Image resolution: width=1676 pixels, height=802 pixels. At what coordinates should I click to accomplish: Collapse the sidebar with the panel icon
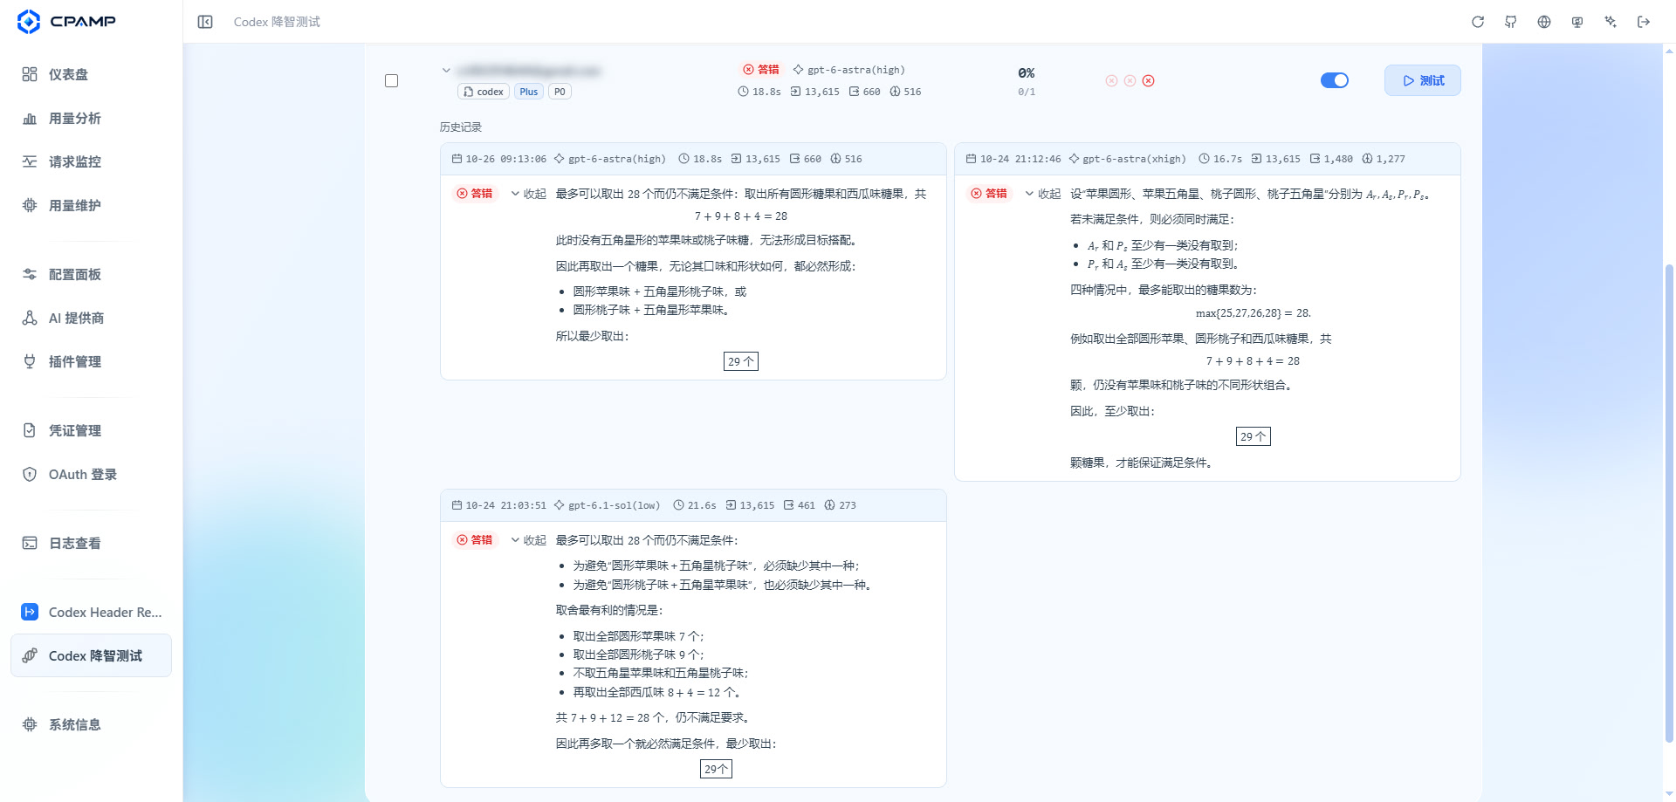coord(205,22)
